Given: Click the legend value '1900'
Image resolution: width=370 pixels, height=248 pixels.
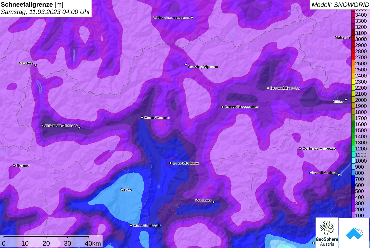Looking at the screenshot, I should [361, 106].
